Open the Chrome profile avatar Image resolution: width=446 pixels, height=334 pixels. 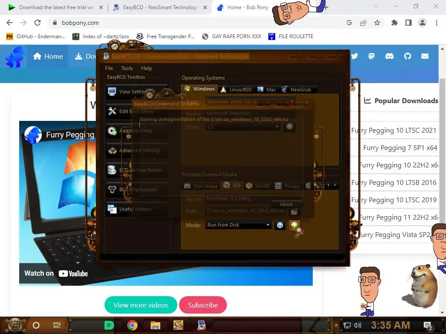coord(422,23)
